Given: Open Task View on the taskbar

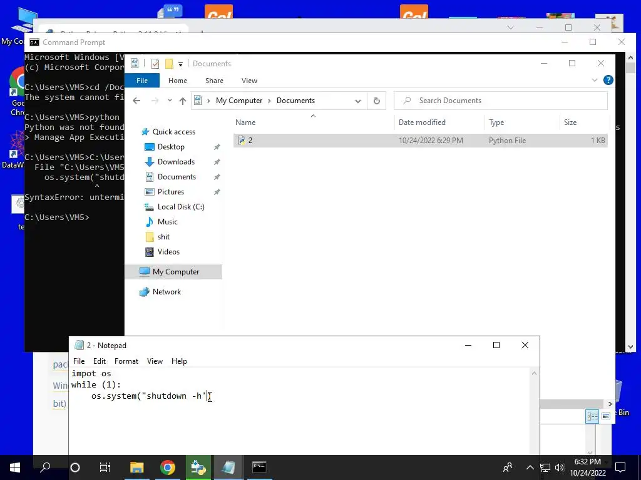Looking at the screenshot, I should 105,467.
